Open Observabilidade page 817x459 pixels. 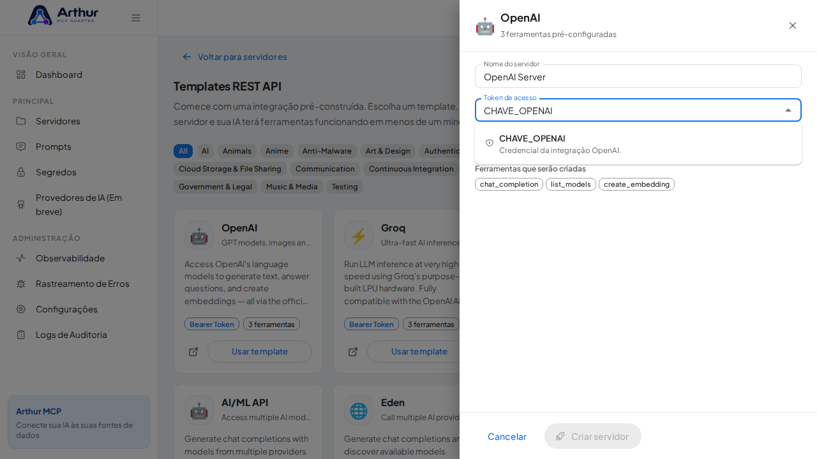[x=79, y=258]
